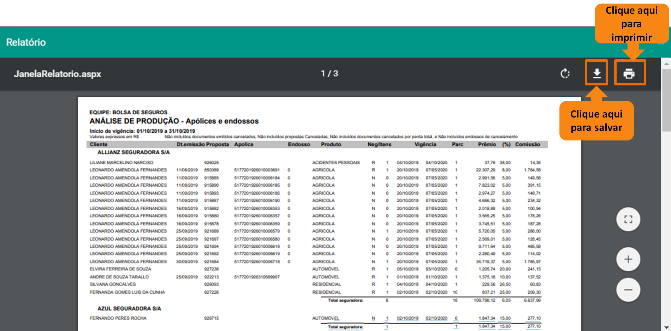671x331 pixels.
Task: Click the fit-to-page button
Action: [628, 219]
